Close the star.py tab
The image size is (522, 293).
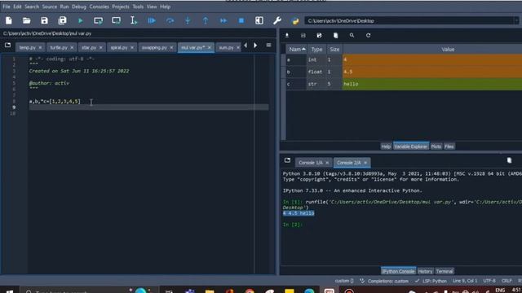(101, 47)
